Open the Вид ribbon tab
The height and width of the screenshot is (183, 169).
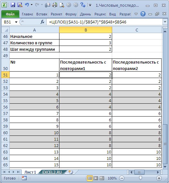pos(112,14)
